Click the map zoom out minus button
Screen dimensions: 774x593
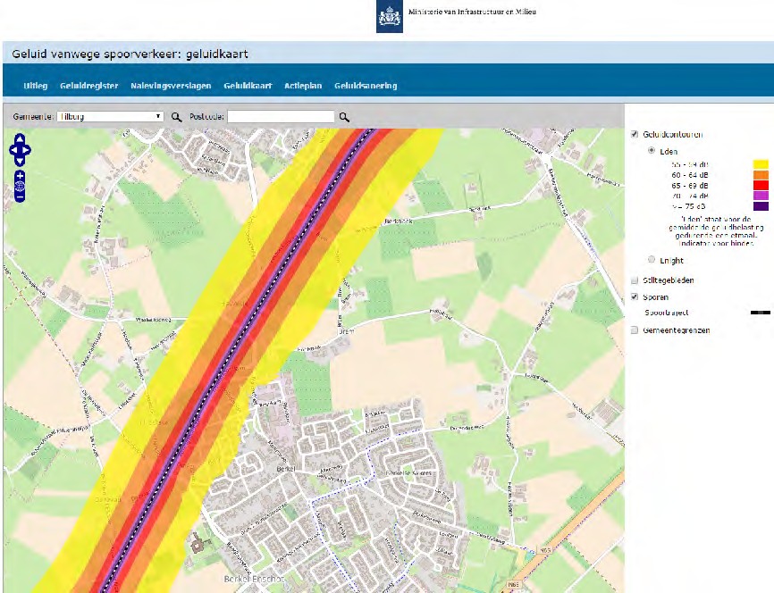[x=20, y=196]
